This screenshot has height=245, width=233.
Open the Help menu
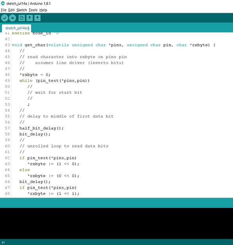[43, 10]
